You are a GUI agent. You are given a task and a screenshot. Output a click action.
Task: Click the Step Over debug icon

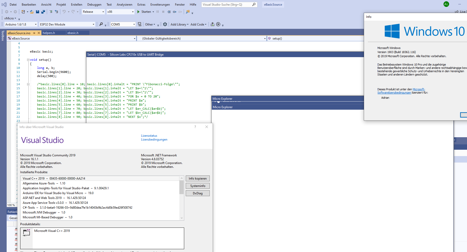pyautogui.click(x=174, y=12)
